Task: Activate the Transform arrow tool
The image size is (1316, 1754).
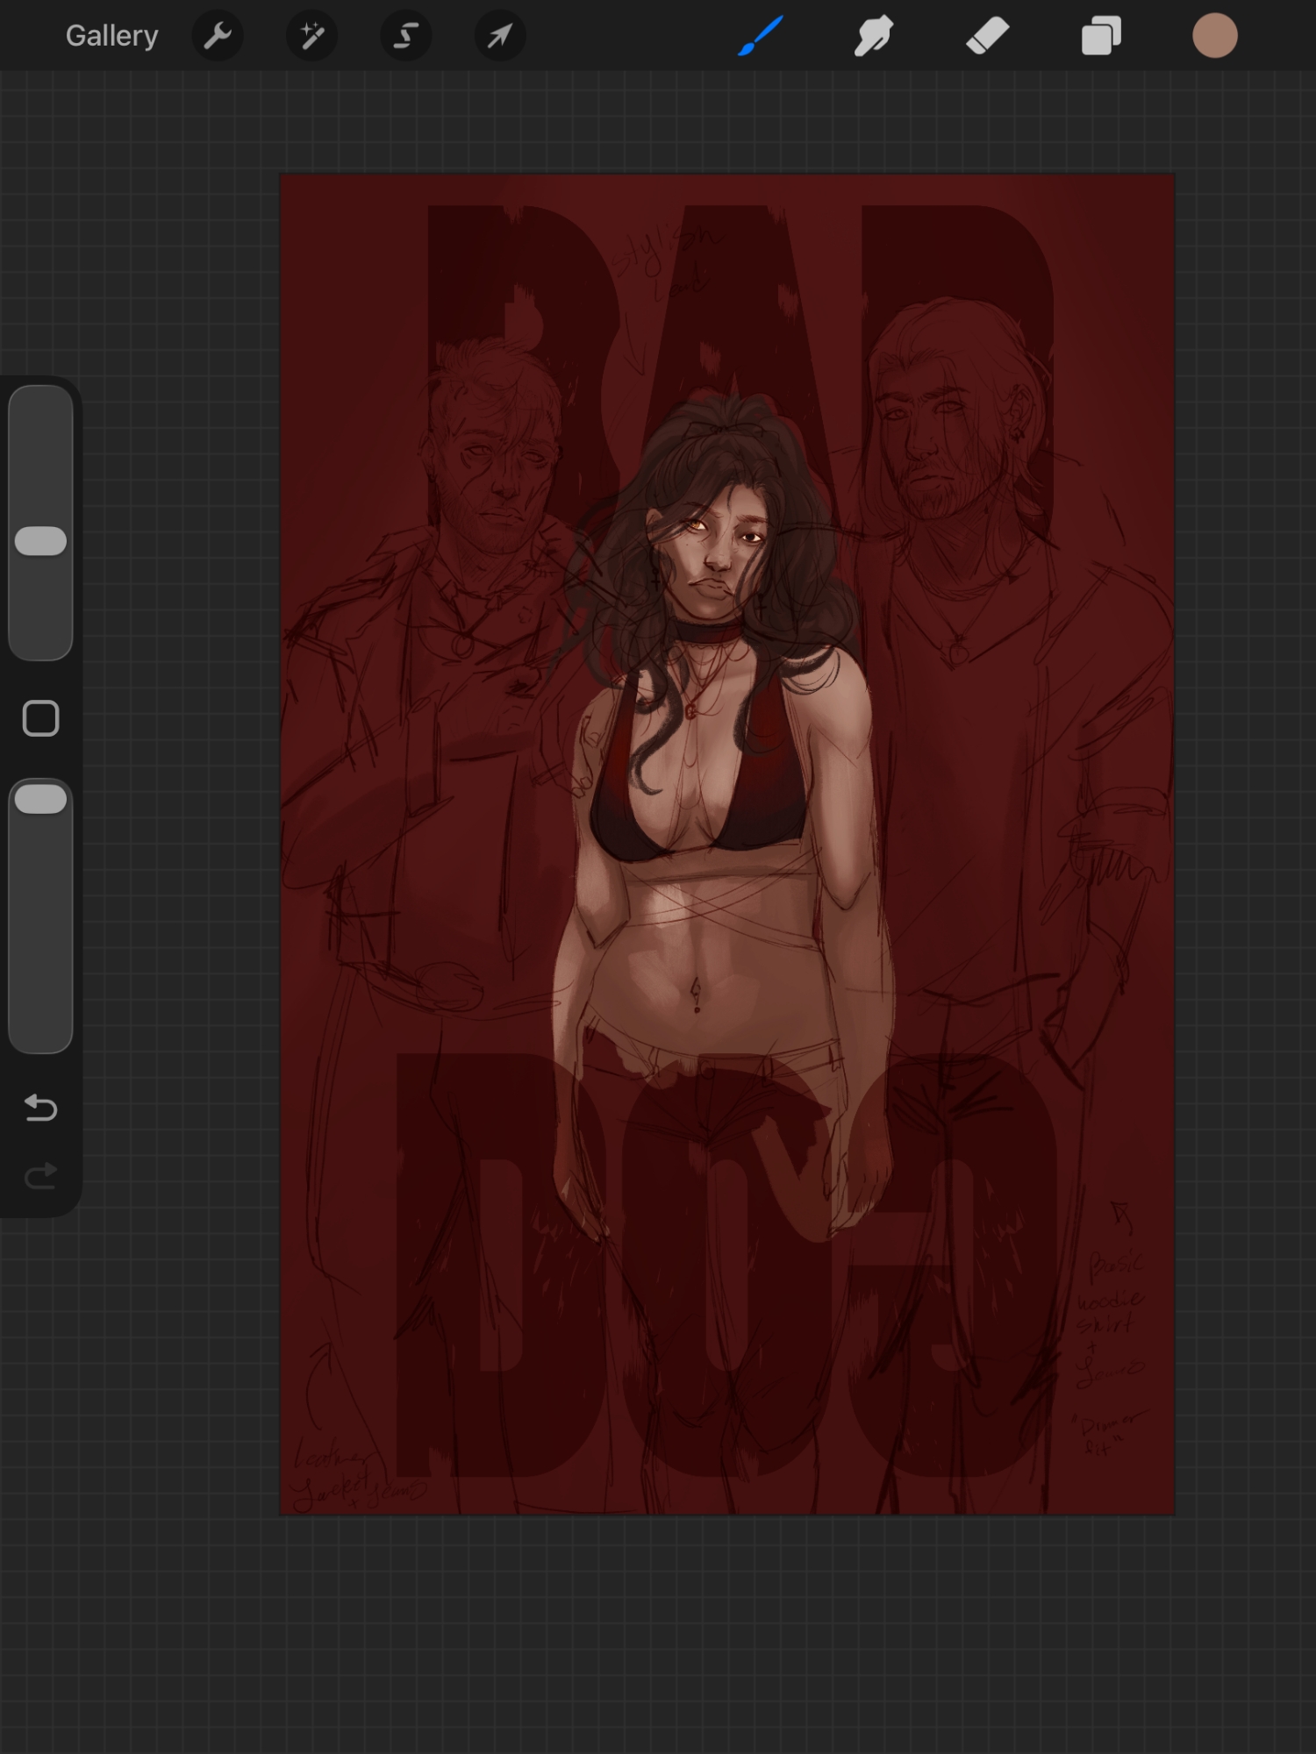Action: pos(499,36)
